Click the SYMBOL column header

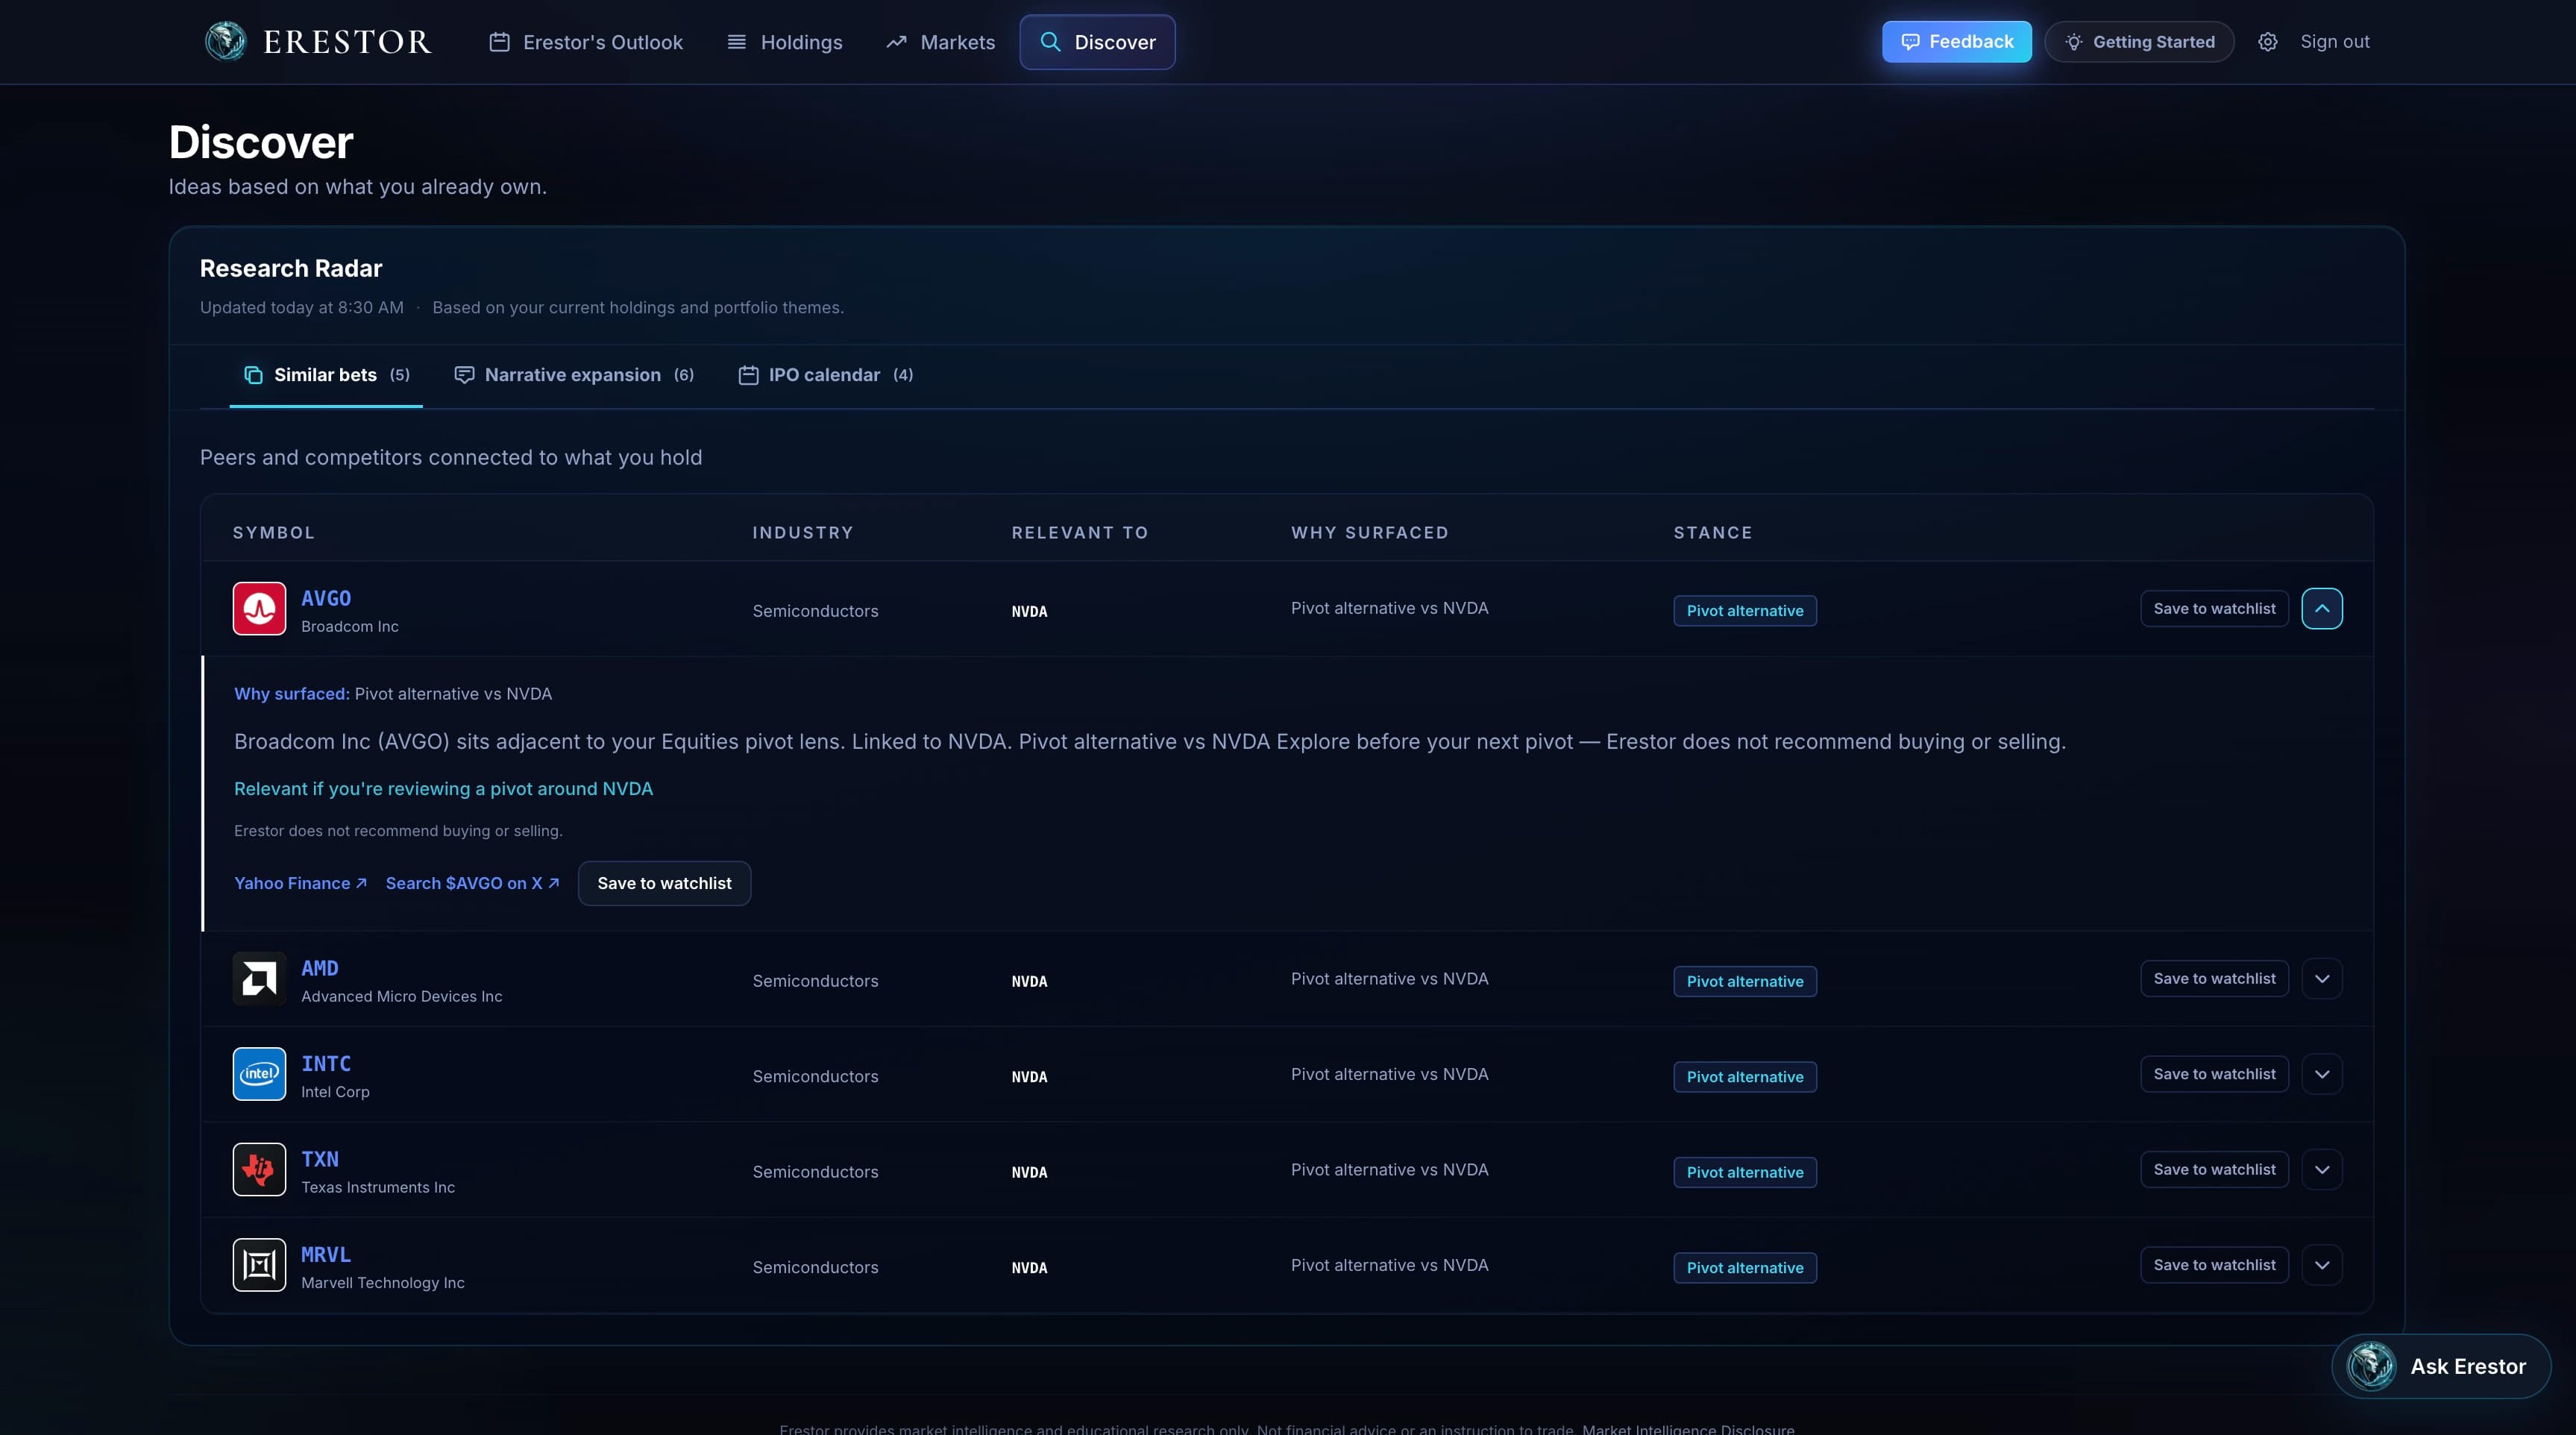tap(274, 533)
